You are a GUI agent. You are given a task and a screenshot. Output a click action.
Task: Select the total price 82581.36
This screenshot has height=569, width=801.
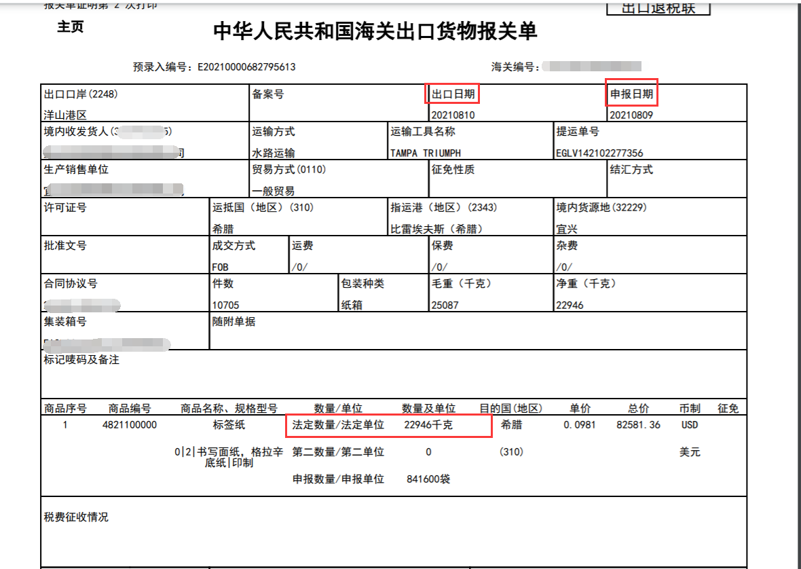638,425
